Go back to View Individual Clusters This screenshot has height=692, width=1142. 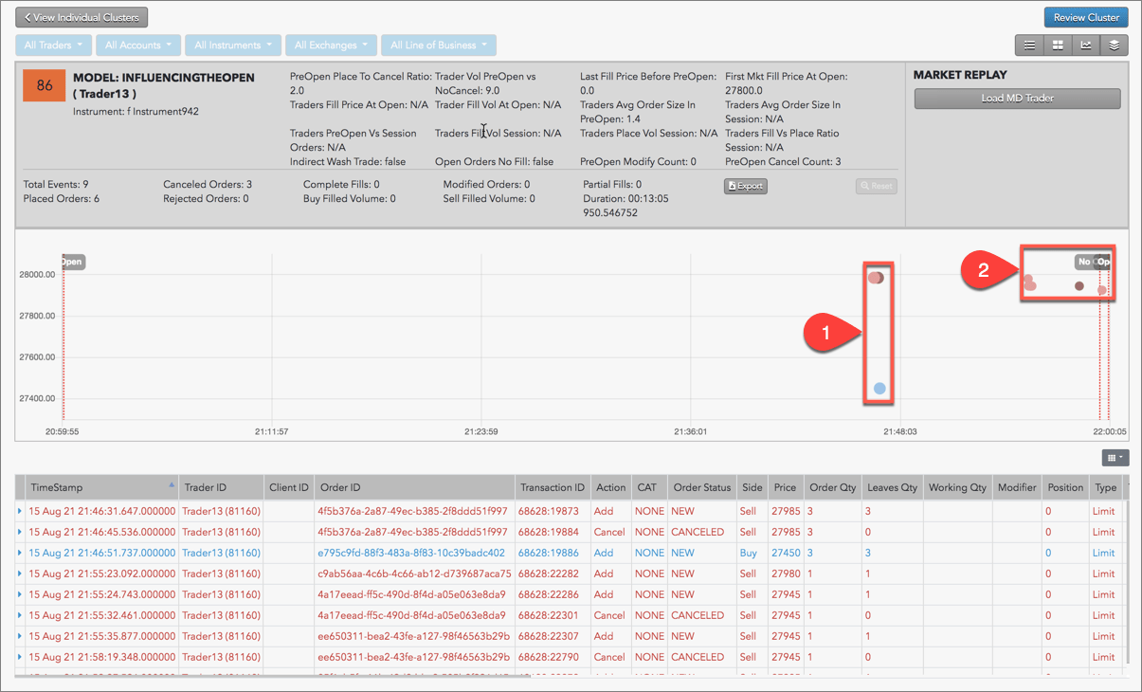(x=82, y=17)
